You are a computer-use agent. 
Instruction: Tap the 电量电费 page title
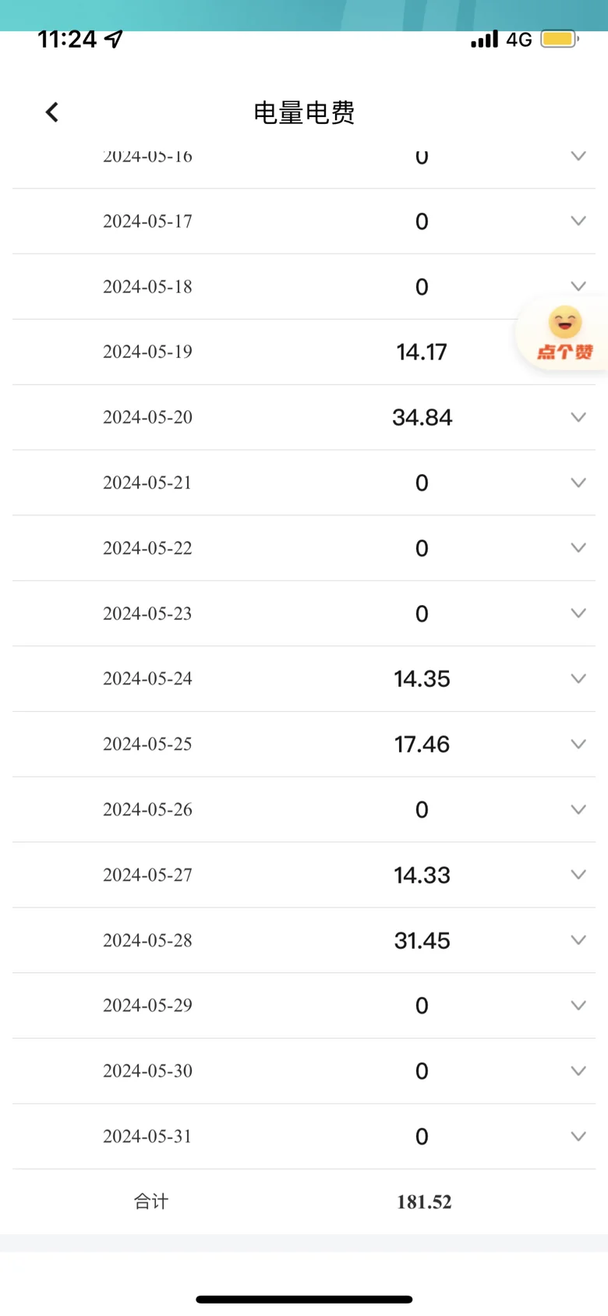(x=304, y=113)
